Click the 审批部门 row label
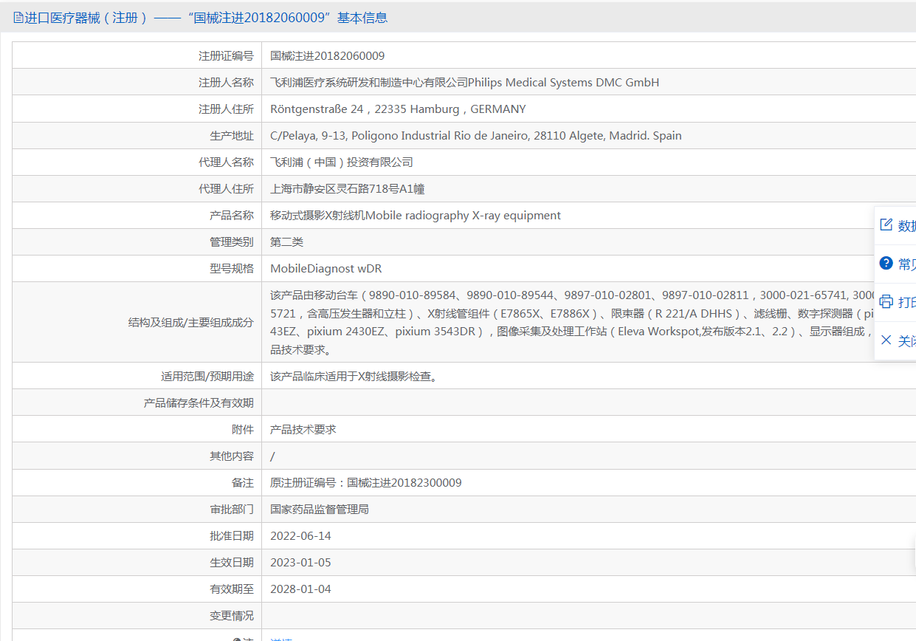Viewport: 916px width, 641px height. pyautogui.click(x=232, y=509)
